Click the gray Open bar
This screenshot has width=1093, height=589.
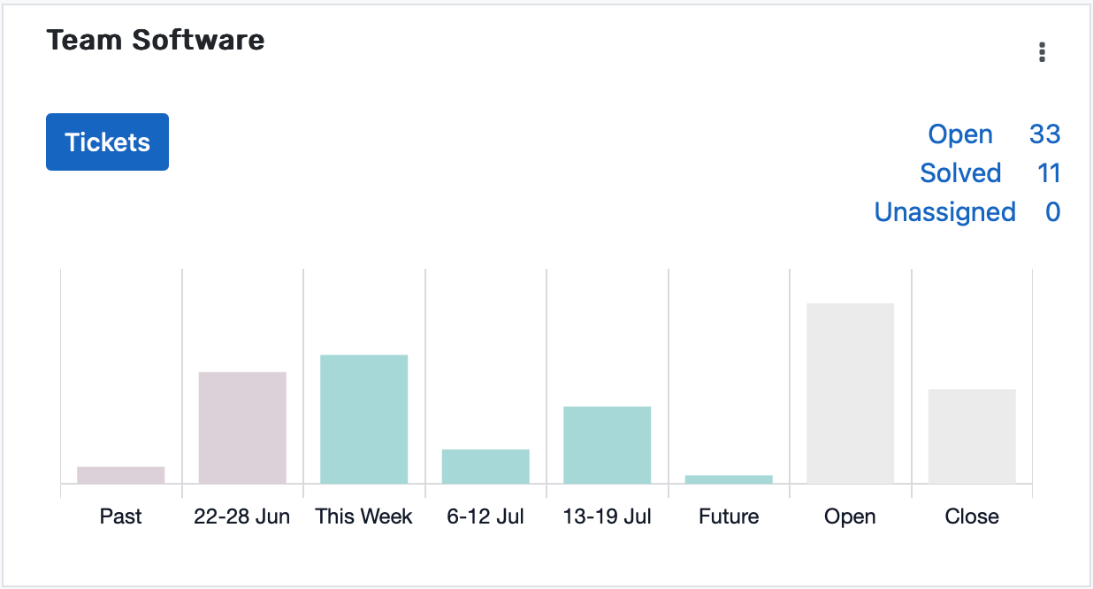850,394
